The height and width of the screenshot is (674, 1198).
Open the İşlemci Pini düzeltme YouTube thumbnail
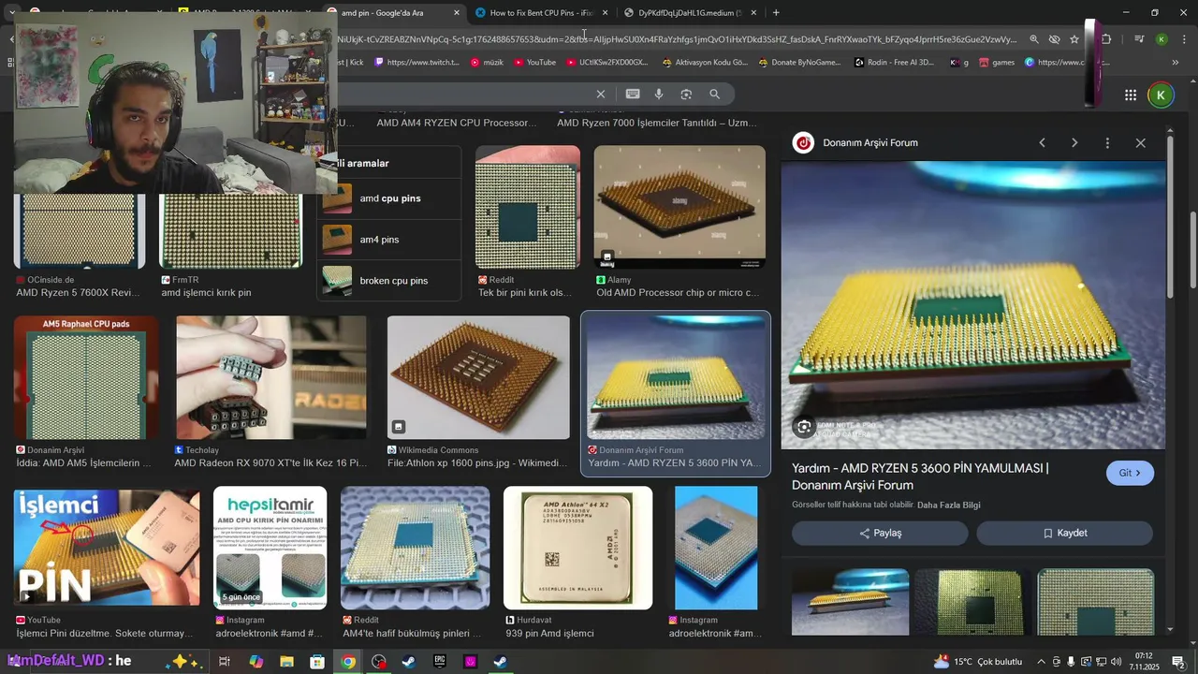[107, 549]
